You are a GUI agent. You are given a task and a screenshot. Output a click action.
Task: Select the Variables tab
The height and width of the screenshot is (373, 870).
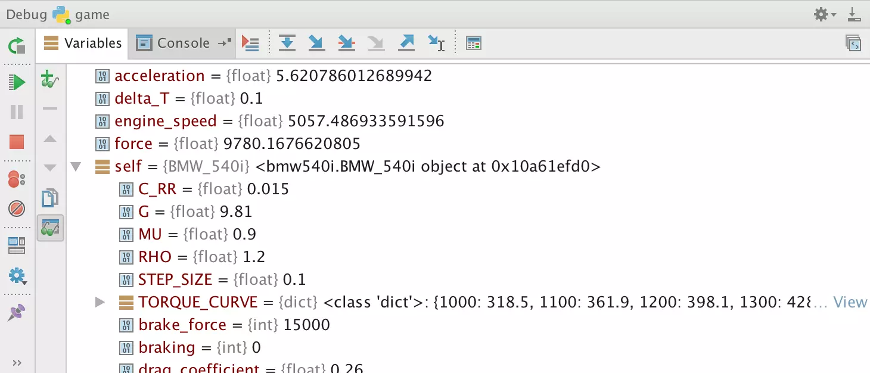[83, 43]
